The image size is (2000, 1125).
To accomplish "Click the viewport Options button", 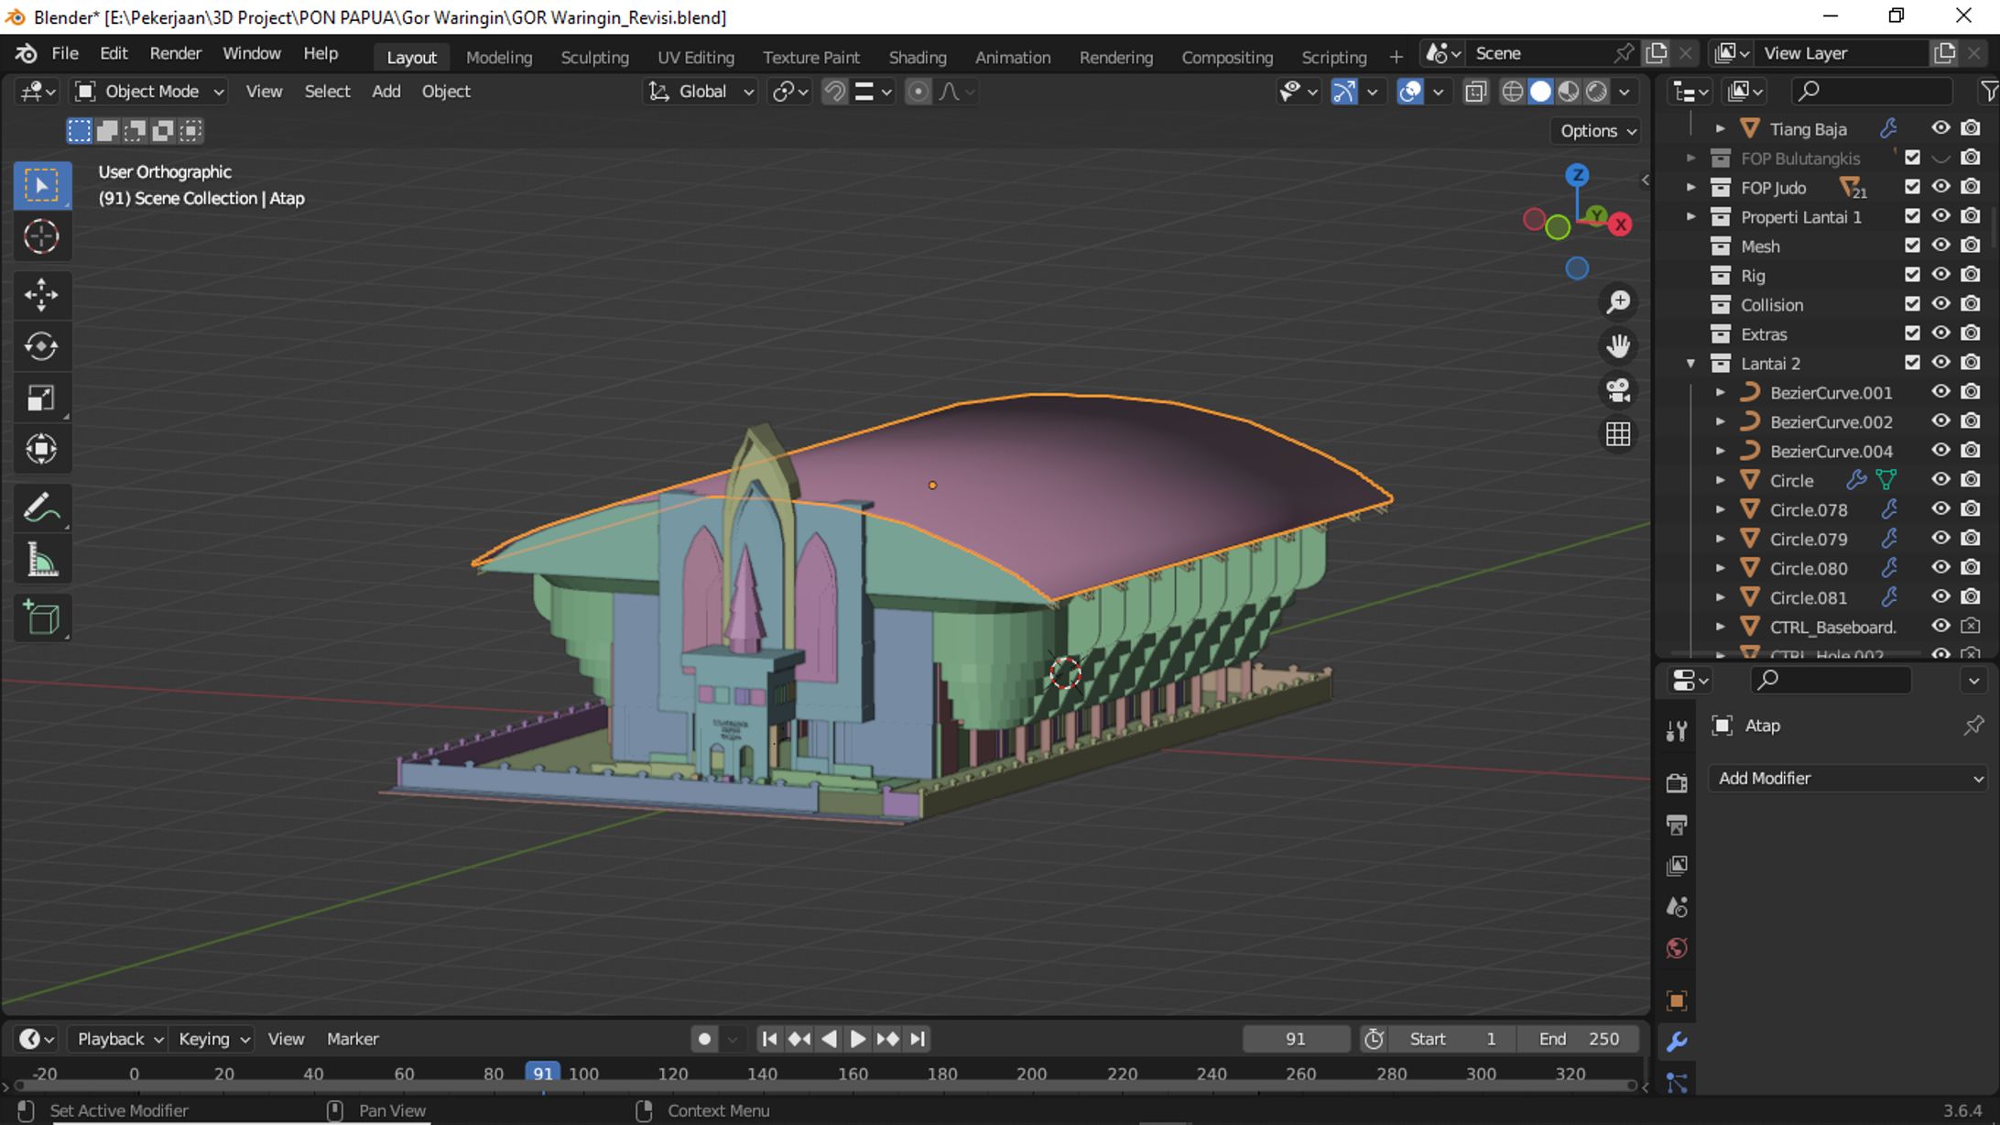I will tap(1596, 131).
